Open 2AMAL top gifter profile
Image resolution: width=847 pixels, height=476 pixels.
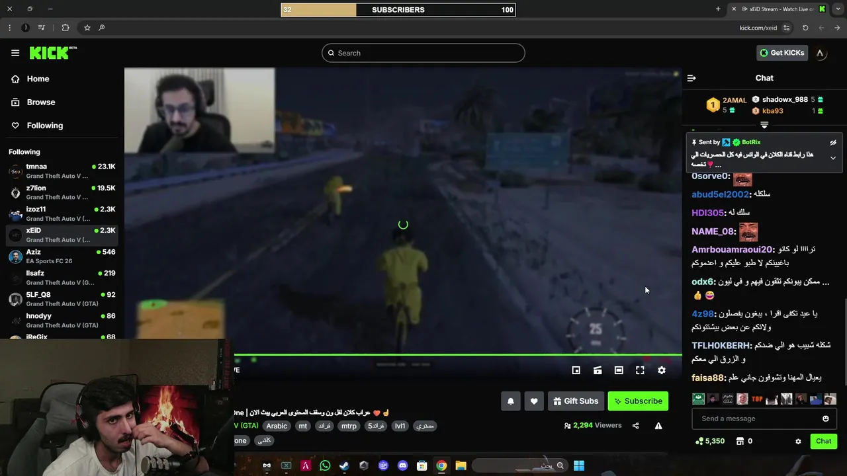(x=735, y=100)
